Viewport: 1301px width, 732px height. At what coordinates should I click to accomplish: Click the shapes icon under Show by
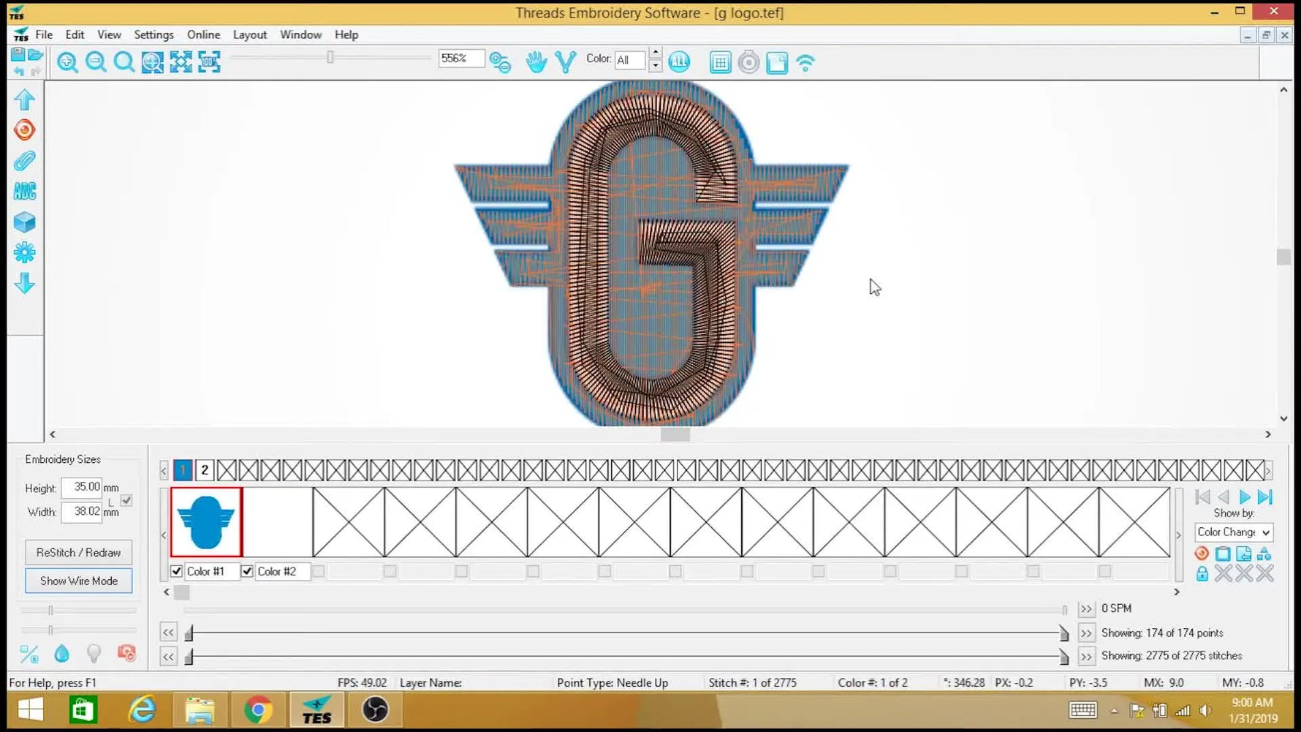click(x=1264, y=554)
